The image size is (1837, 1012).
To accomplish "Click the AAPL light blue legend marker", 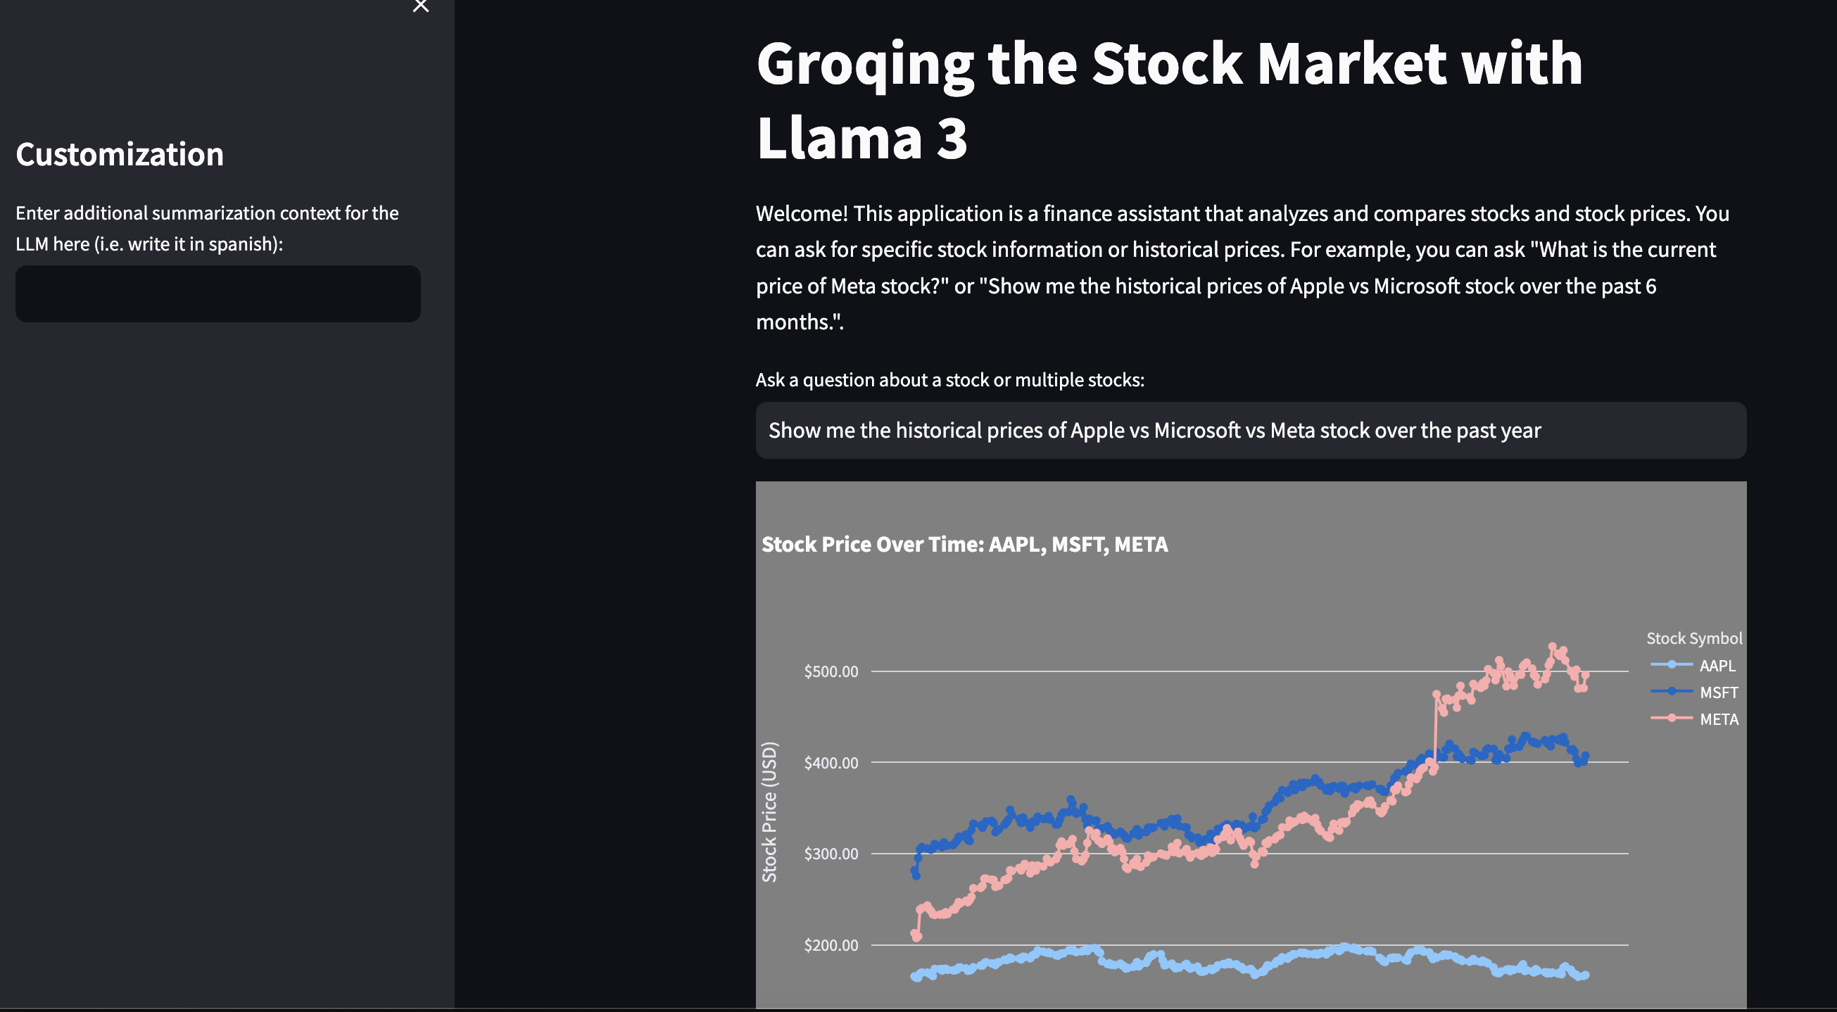I will (x=1672, y=664).
